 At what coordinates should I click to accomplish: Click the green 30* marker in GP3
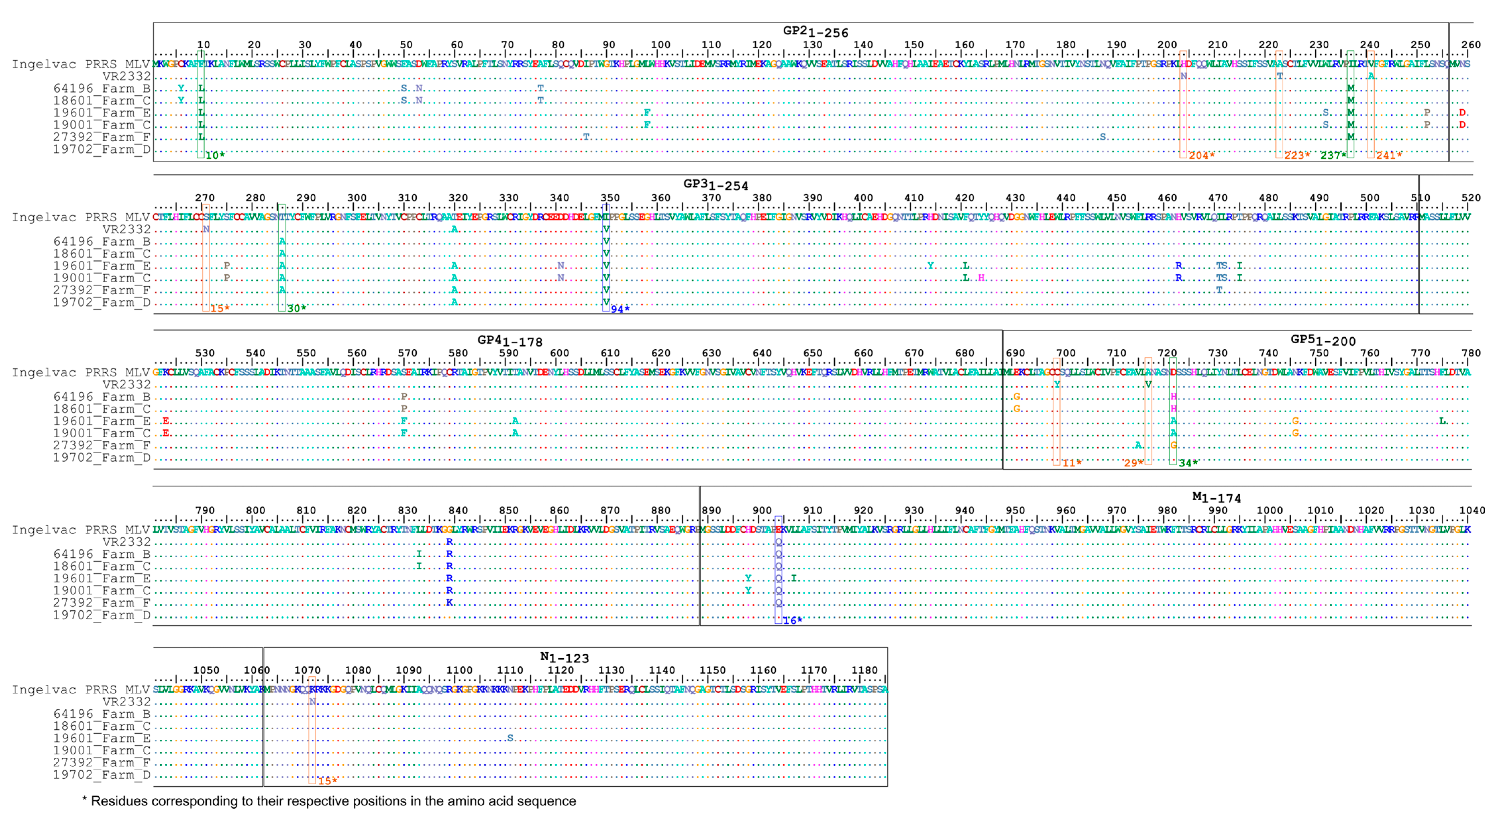pyautogui.click(x=297, y=308)
